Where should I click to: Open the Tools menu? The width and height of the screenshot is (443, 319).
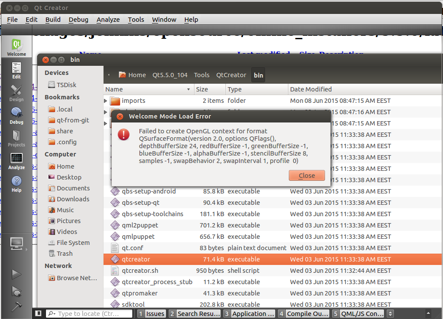[x=136, y=20]
